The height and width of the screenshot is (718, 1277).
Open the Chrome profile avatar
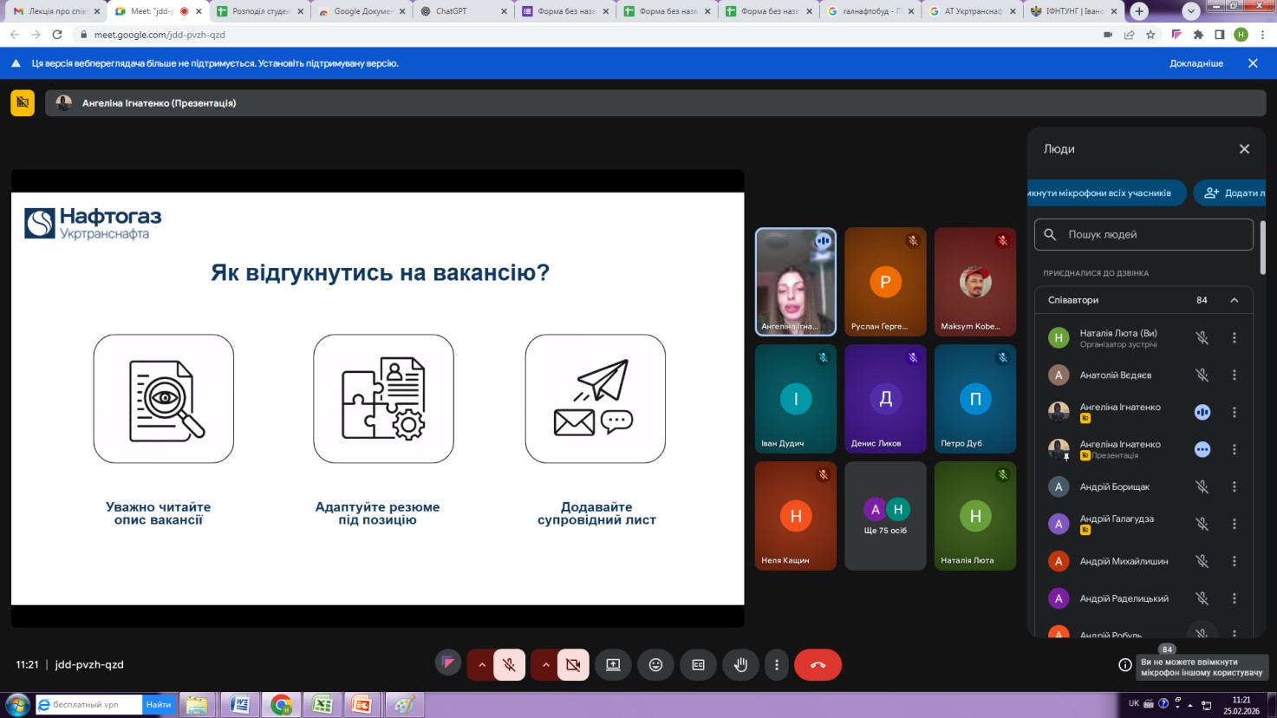tap(1241, 35)
